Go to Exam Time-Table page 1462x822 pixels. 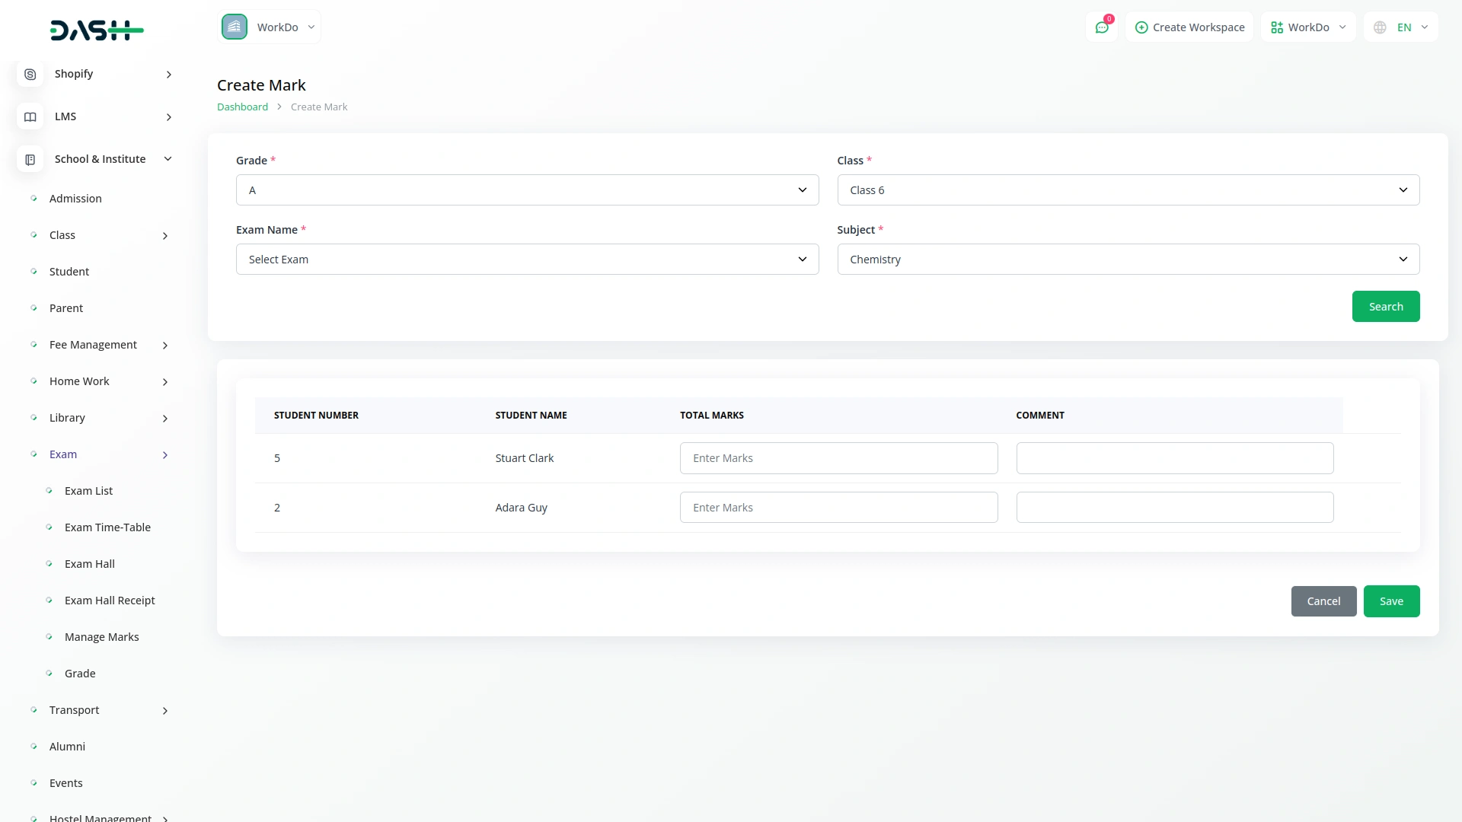pos(107,527)
